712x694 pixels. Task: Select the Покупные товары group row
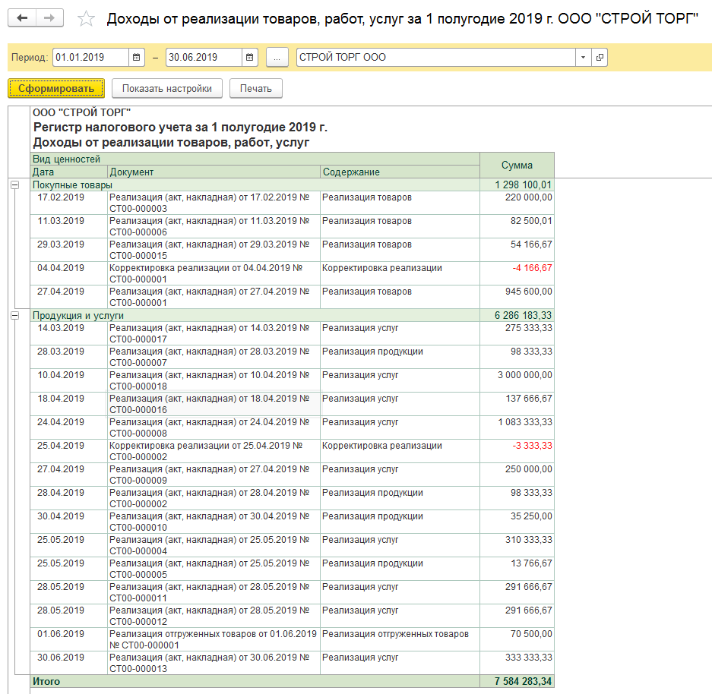[293, 185]
